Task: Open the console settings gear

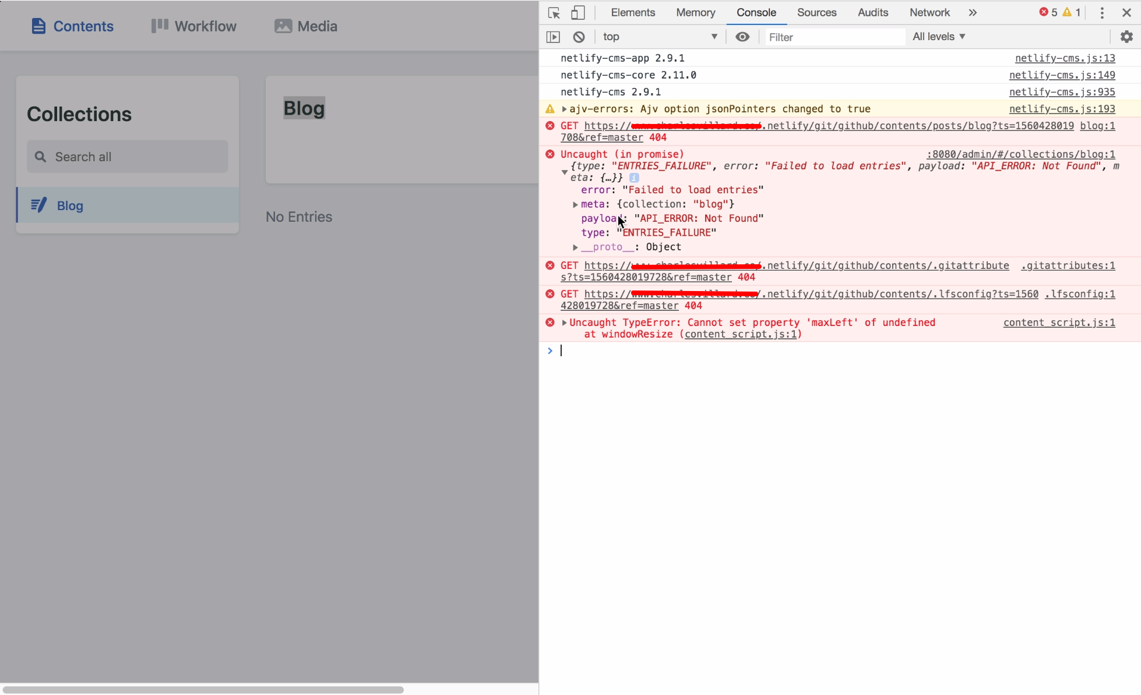Action: (x=1126, y=37)
